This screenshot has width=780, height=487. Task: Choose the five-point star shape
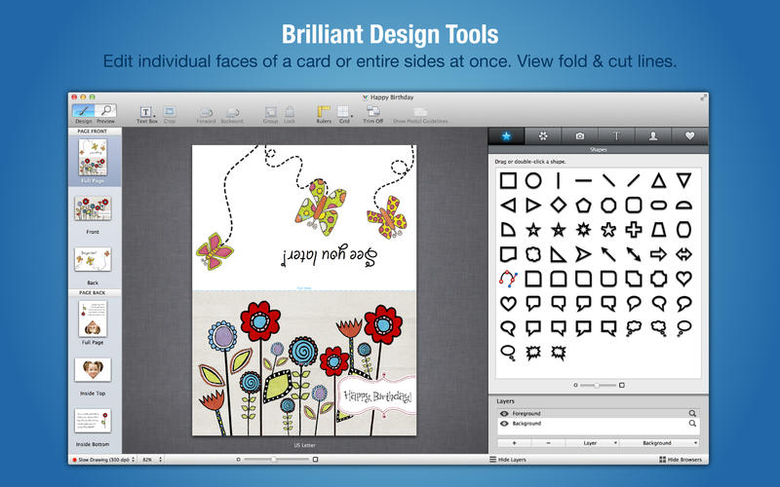click(x=533, y=230)
